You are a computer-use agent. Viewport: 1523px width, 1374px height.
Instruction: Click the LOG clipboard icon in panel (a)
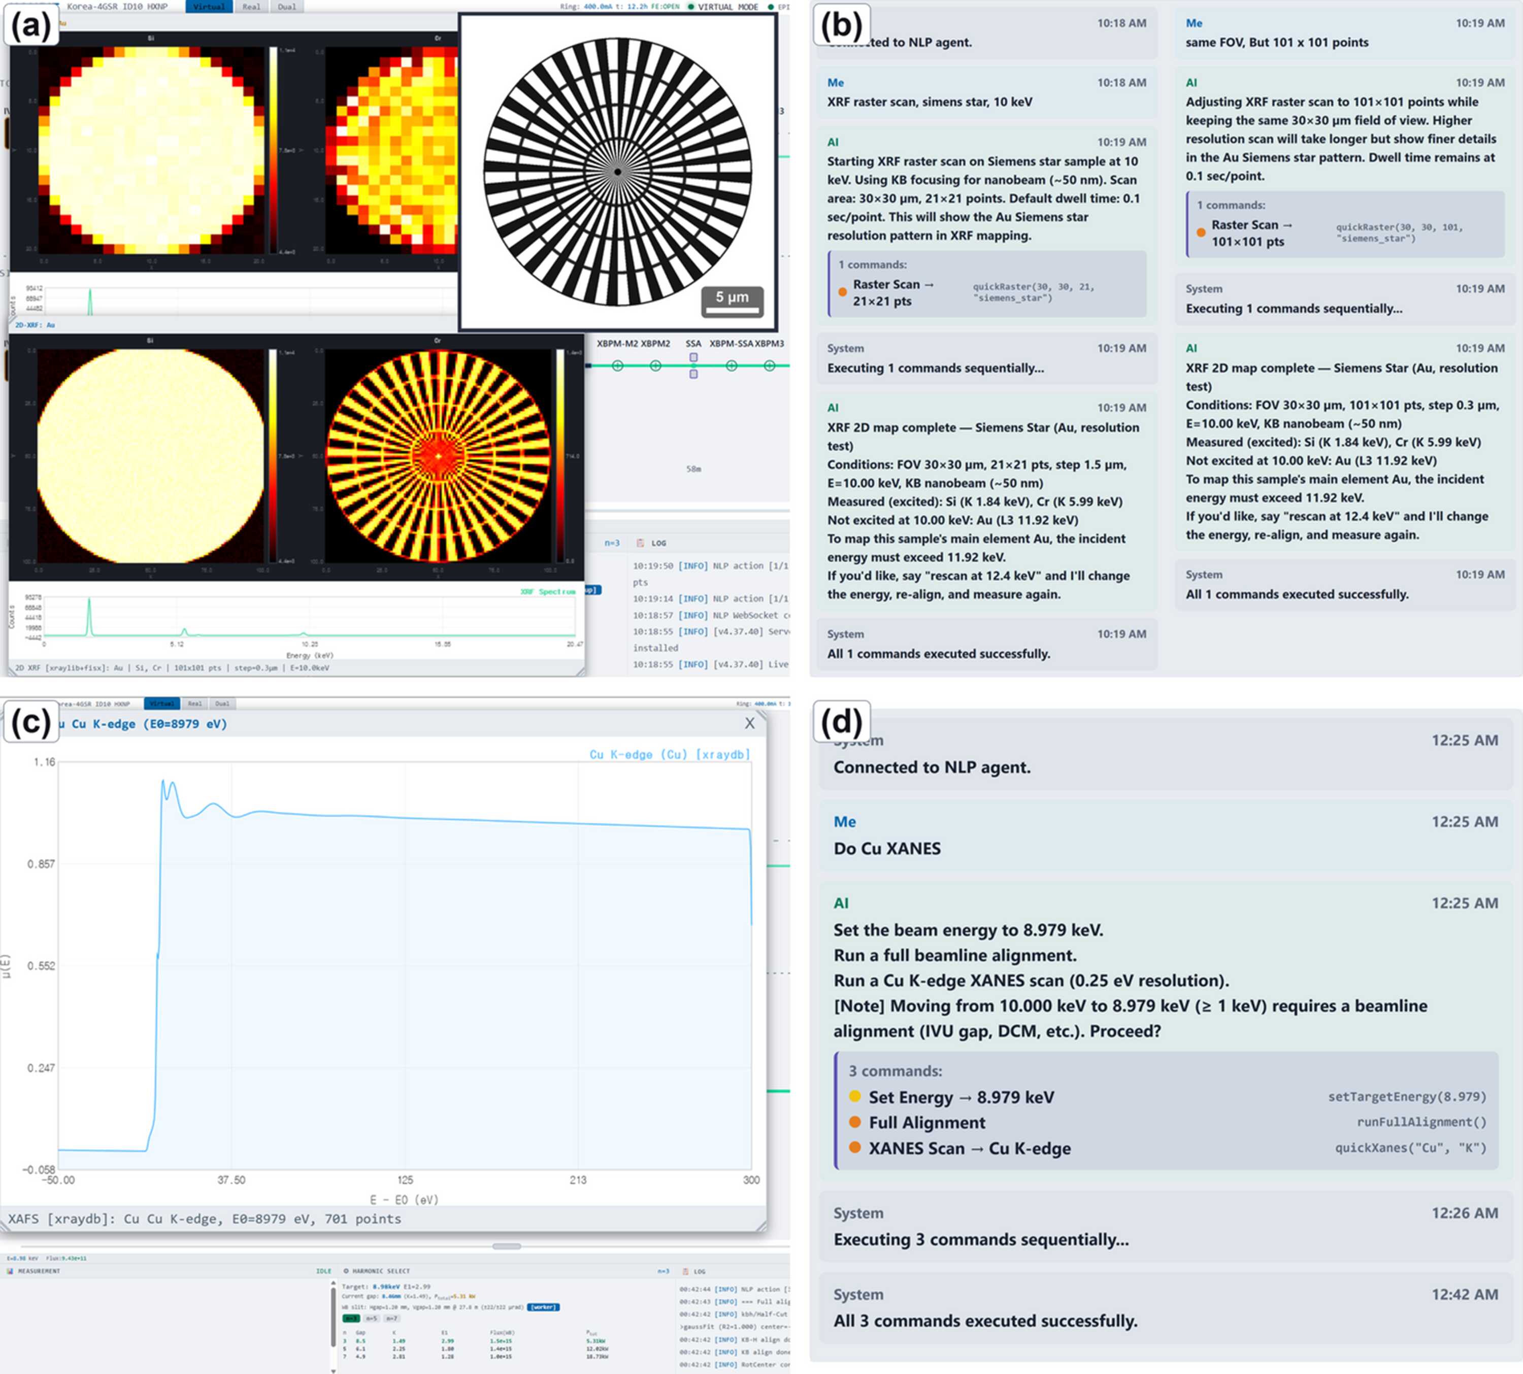(640, 543)
